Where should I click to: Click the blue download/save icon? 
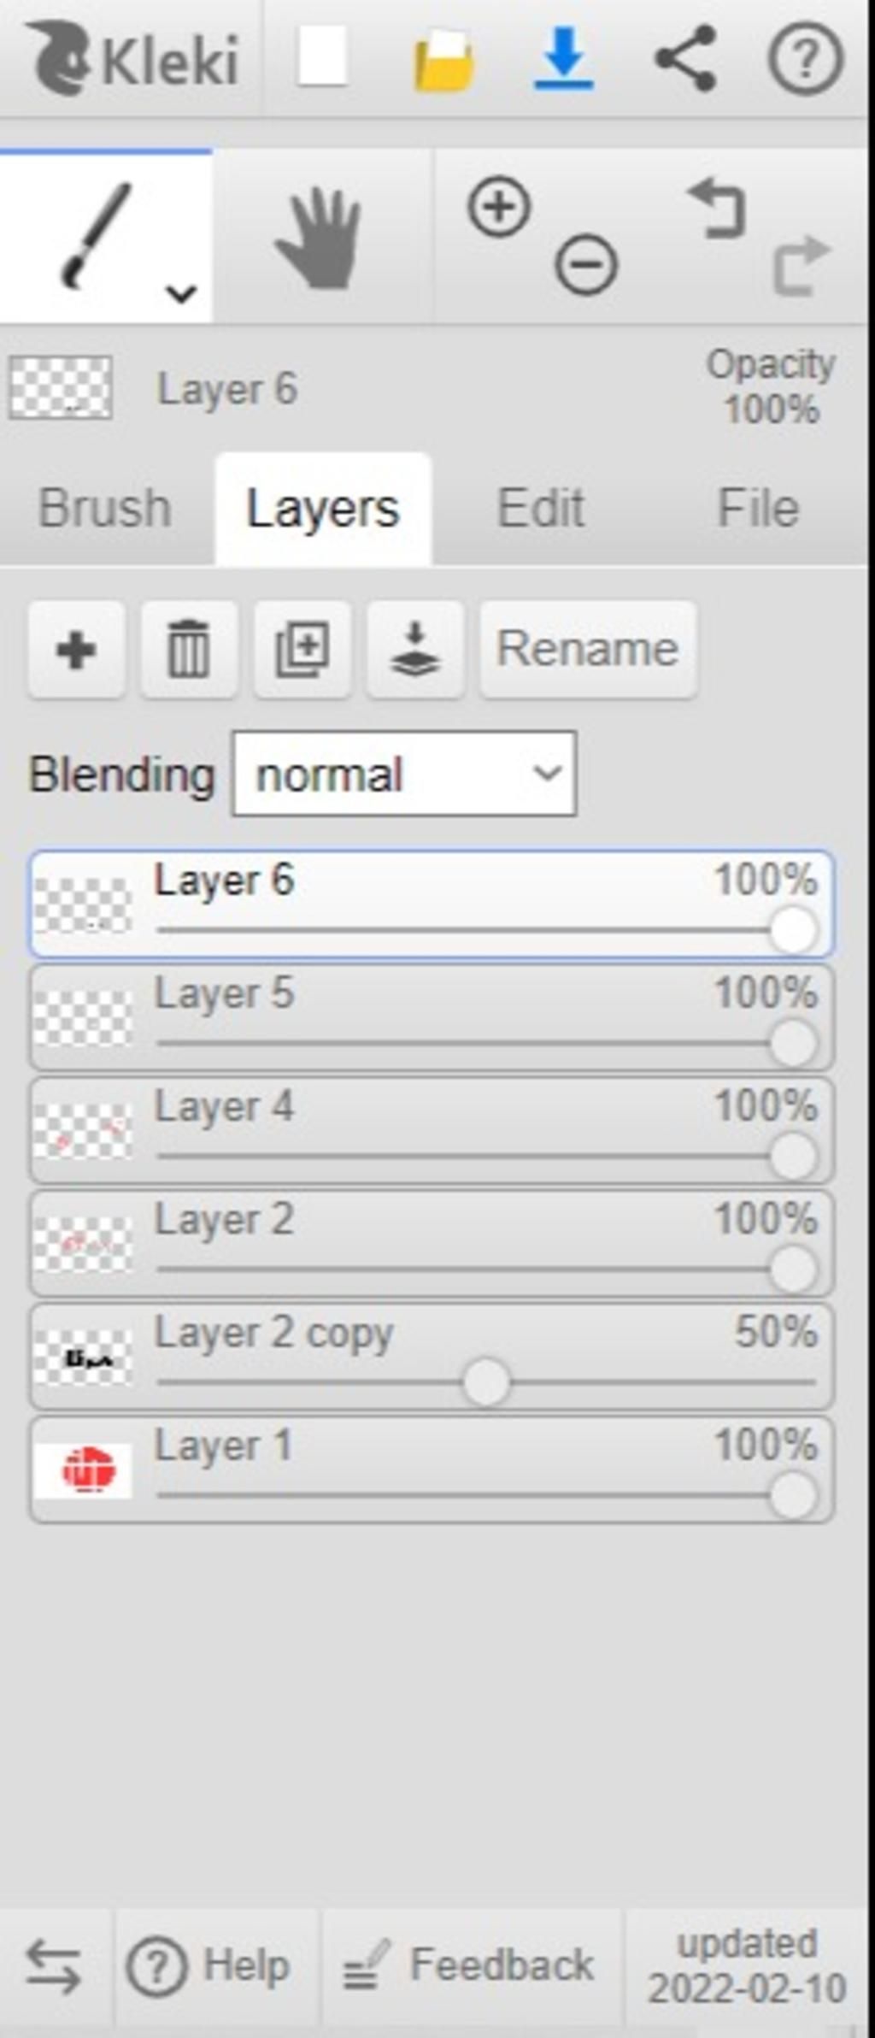point(564,58)
